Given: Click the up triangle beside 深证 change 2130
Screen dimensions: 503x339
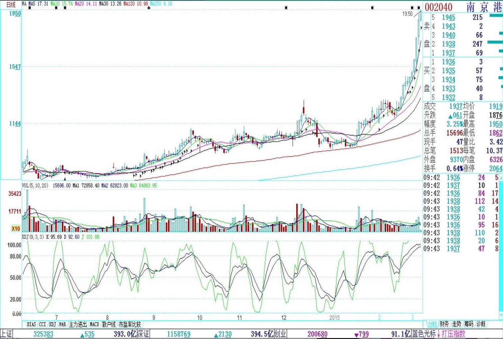Looking at the screenshot, I should coord(216,335).
